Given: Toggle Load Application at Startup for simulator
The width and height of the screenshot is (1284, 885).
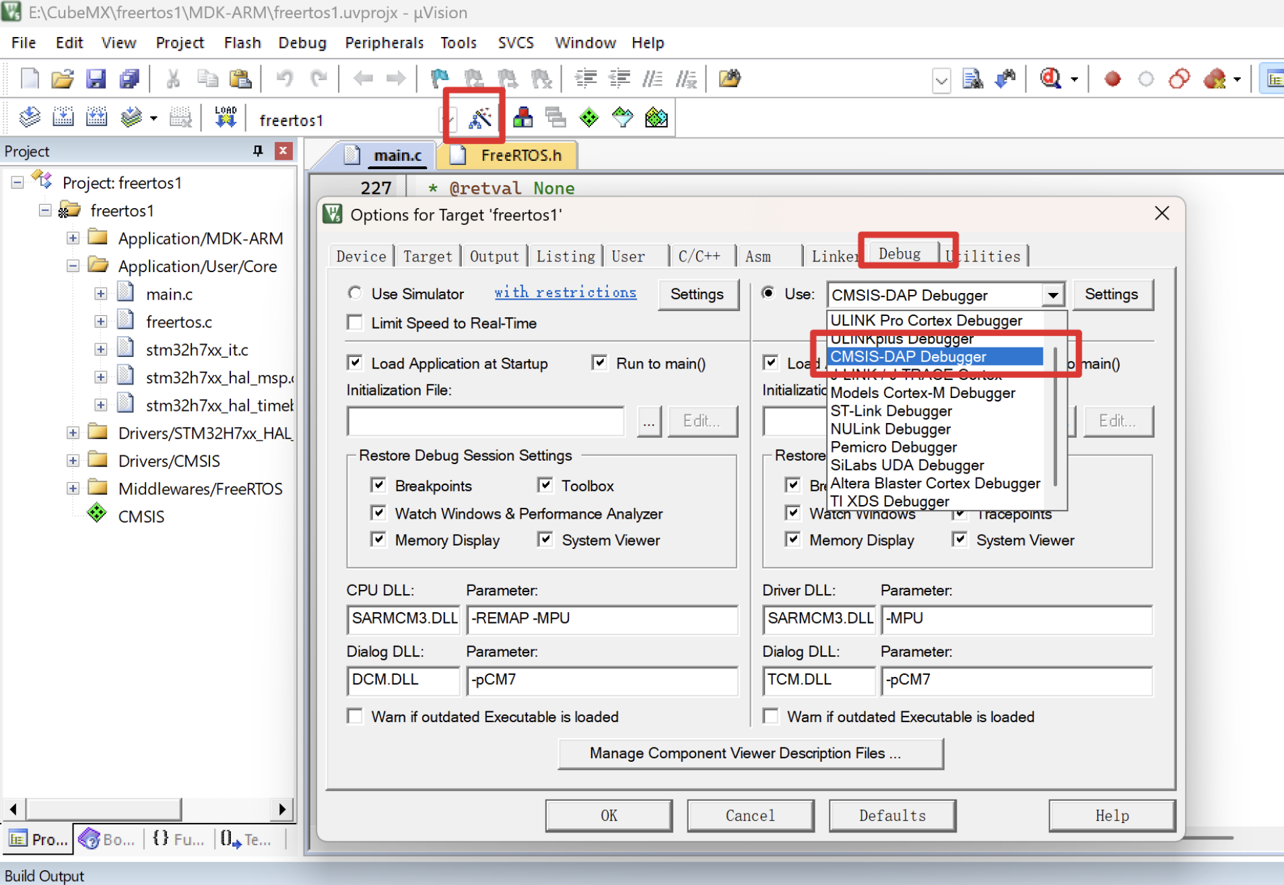Looking at the screenshot, I should (x=355, y=363).
